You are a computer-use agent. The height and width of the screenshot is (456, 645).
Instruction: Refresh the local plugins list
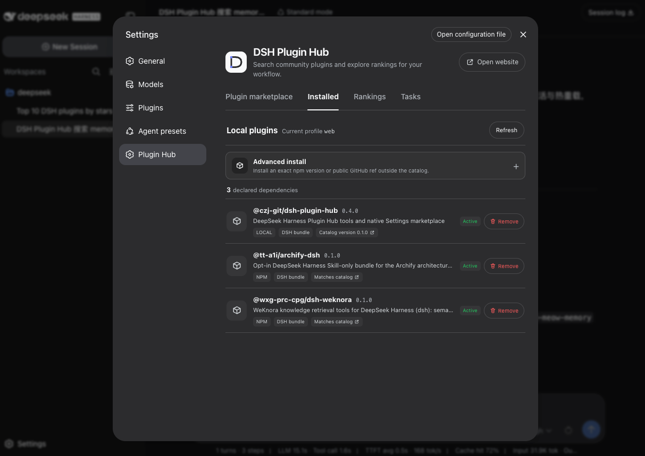pyautogui.click(x=506, y=130)
